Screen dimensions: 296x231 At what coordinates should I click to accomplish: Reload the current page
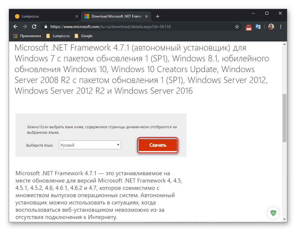[34, 27]
